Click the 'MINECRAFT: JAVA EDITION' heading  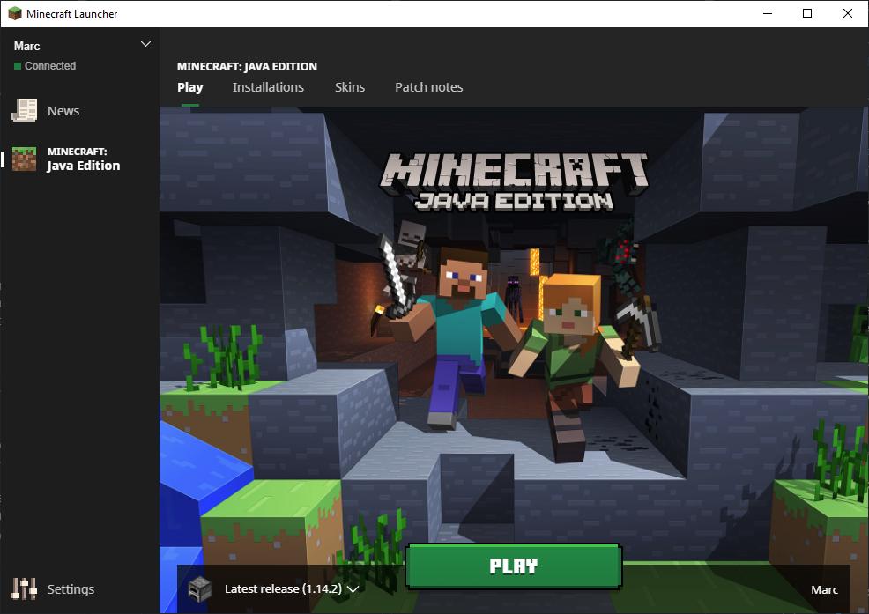click(247, 66)
